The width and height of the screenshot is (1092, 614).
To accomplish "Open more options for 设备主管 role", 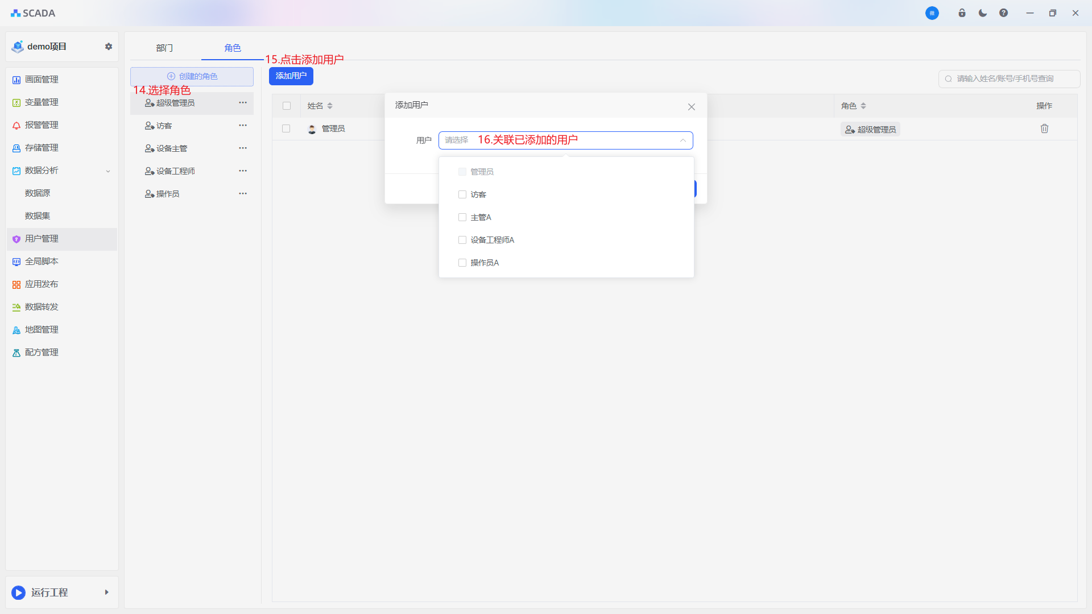I will pyautogui.click(x=243, y=148).
